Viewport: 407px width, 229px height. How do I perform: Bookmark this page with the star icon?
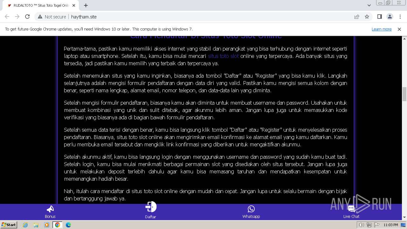click(x=367, y=17)
